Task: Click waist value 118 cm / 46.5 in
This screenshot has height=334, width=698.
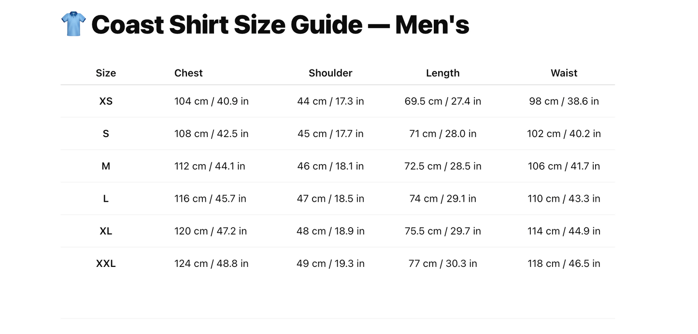Action: [564, 264]
